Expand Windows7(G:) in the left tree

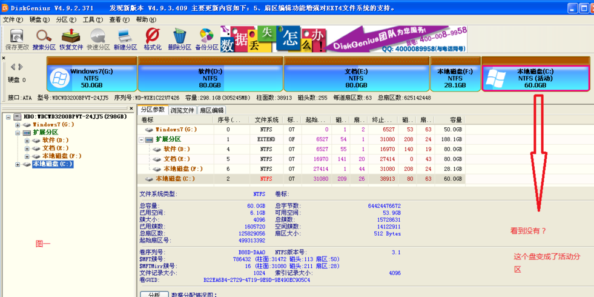(x=18, y=125)
